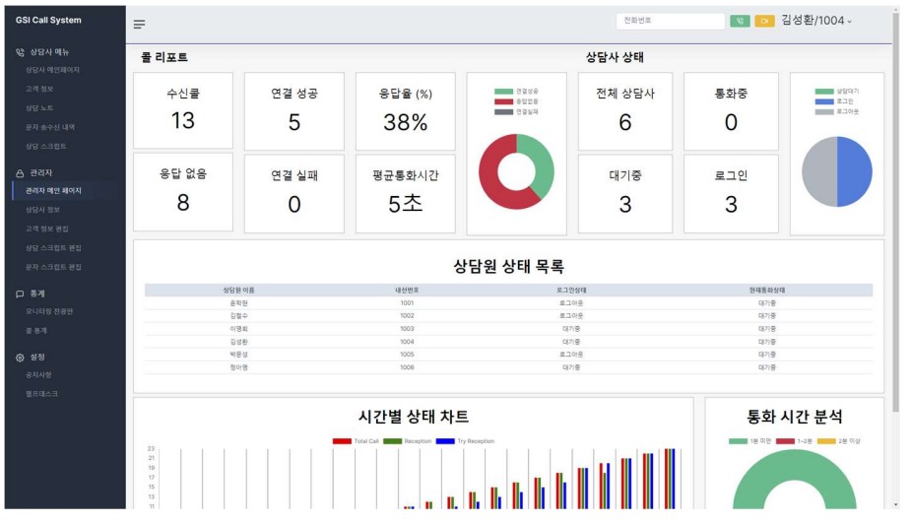This screenshot has height=523, width=912.
Task: Click the yellow video call button
Action: [x=765, y=21]
